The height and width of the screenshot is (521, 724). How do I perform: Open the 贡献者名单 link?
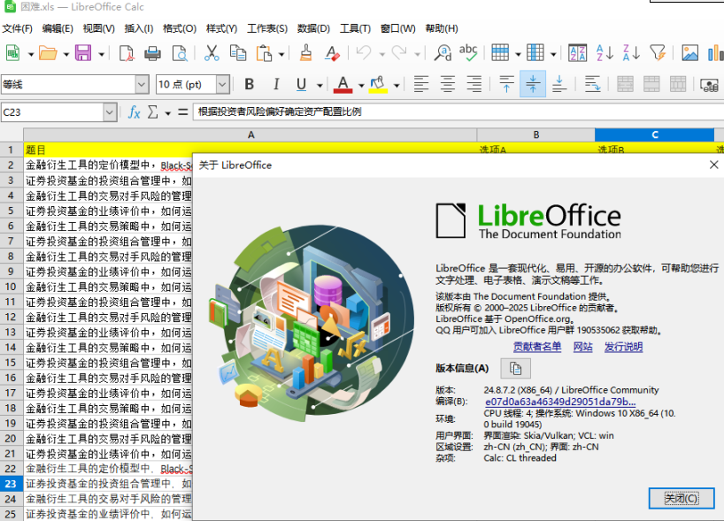click(x=537, y=347)
